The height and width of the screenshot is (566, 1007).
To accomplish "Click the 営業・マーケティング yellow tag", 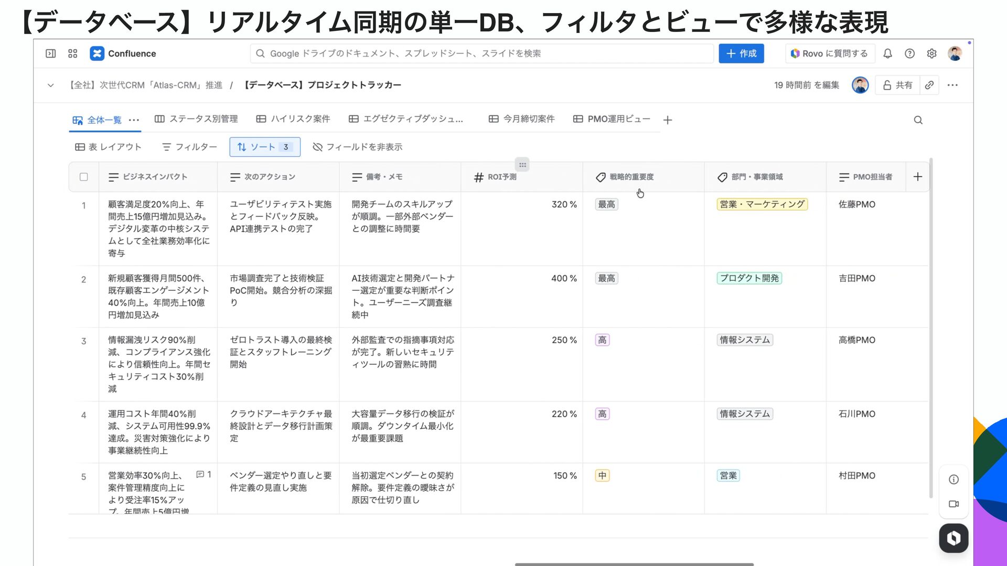I will point(762,204).
